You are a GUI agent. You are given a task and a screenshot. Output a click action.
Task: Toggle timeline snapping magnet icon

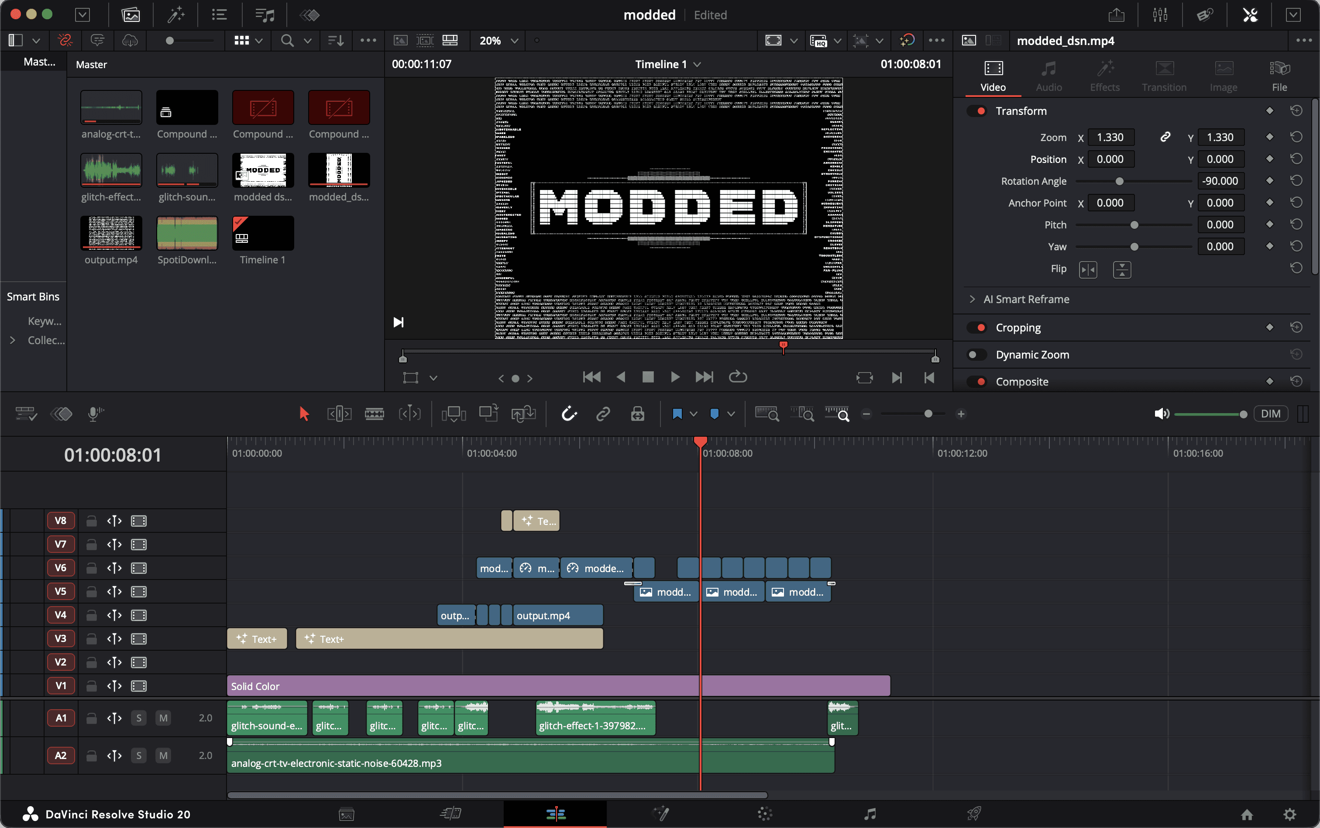pos(569,414)
